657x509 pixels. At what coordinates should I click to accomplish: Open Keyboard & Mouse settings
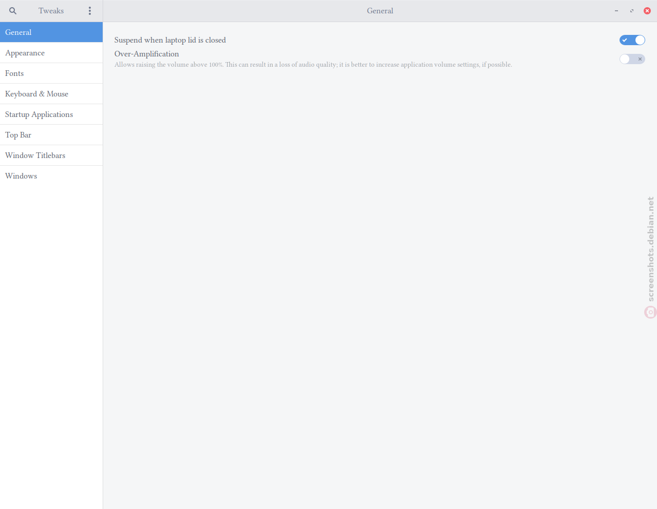pyautogui.click(x=51, y=94)
